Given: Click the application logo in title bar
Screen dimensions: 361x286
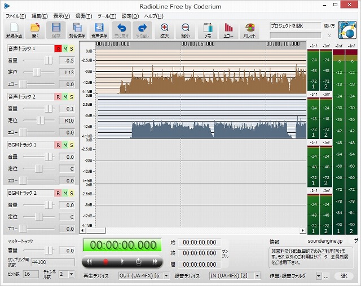Looking at the screenshot, I should coord(7,6).
